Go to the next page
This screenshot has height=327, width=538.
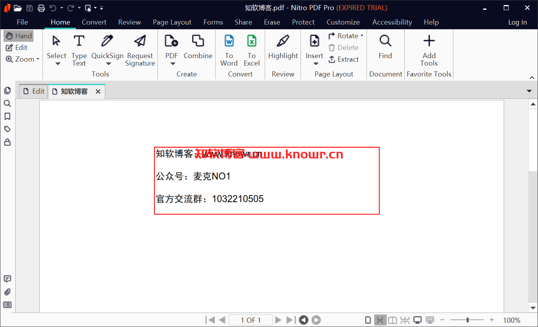click(x=278, y=320)
